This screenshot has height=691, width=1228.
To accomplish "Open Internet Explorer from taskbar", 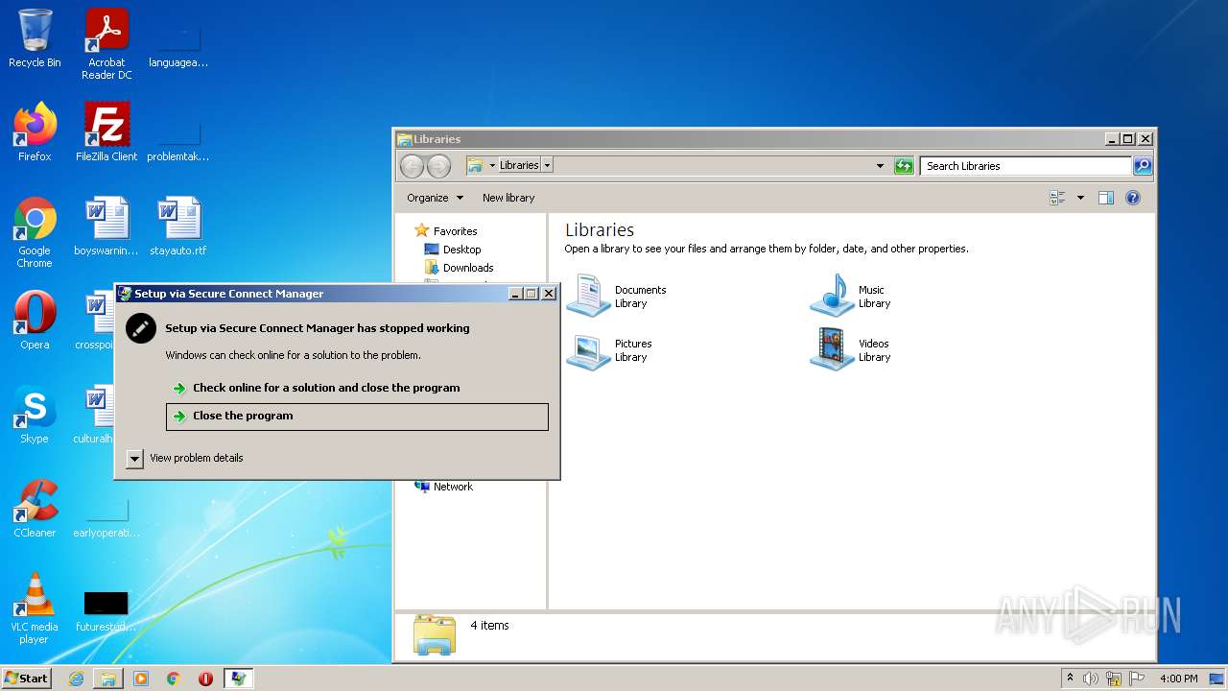I will point(76,679).
